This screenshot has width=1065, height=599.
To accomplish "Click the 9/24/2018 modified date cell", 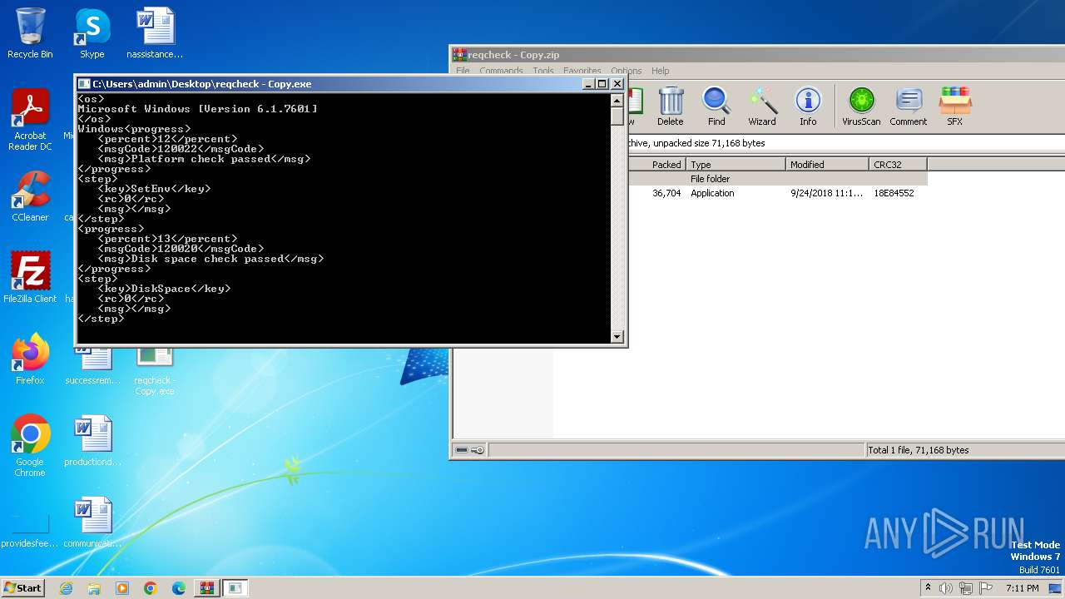I will pos(826,193).
